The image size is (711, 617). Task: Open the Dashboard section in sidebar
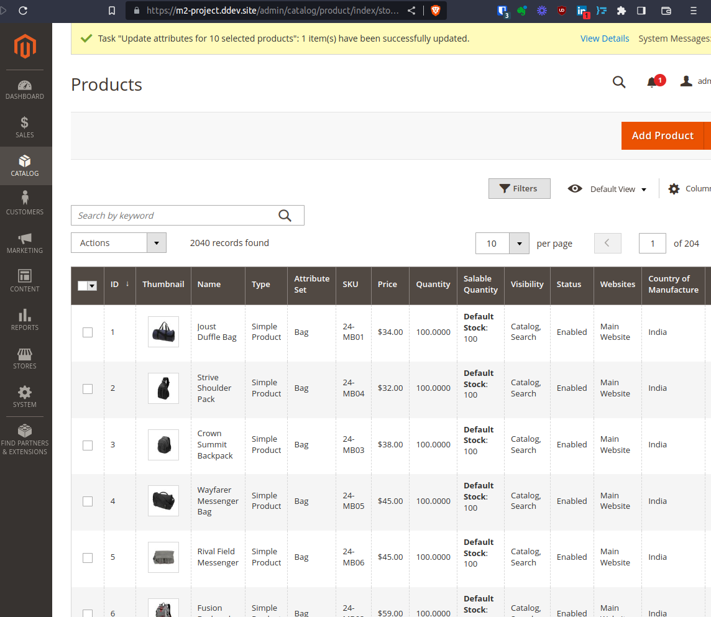(25, 89)
